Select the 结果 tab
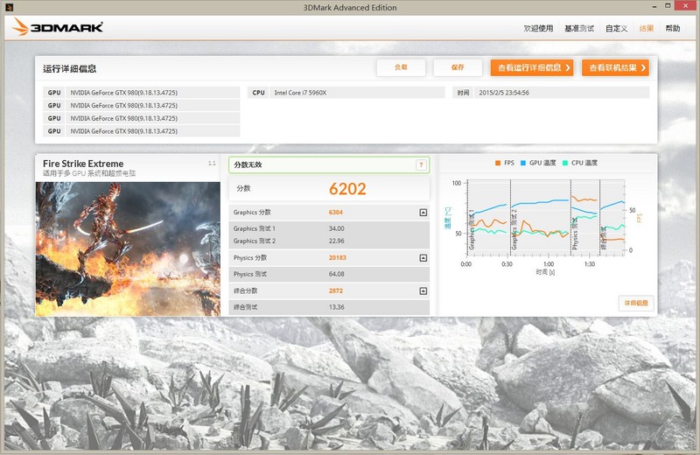Image resolution: width=700 pixels, height=455 pixels. [647, 29]
